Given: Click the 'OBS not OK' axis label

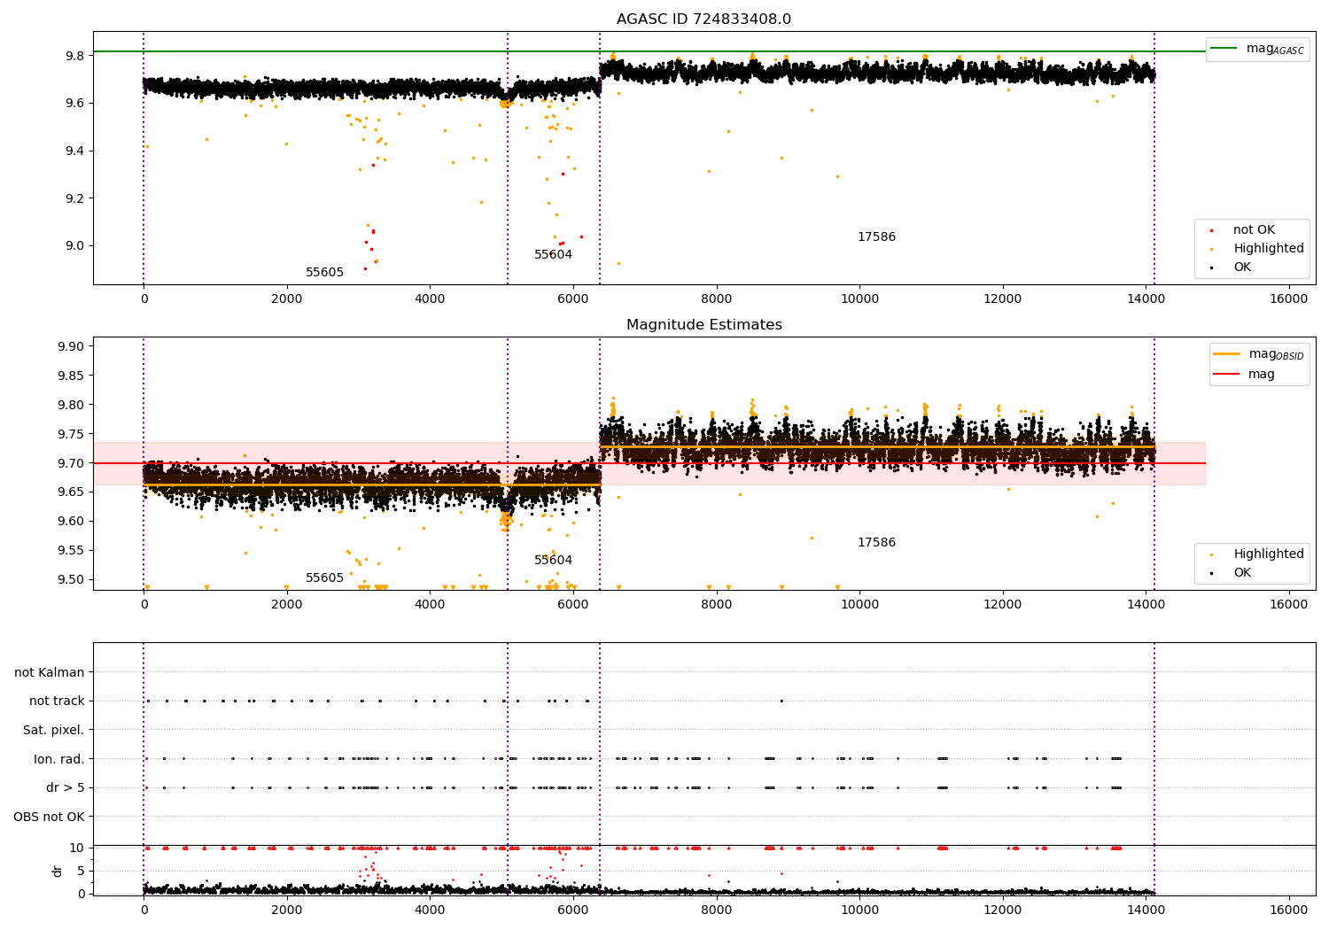Looking at the screenshot, I should point(50,817).
